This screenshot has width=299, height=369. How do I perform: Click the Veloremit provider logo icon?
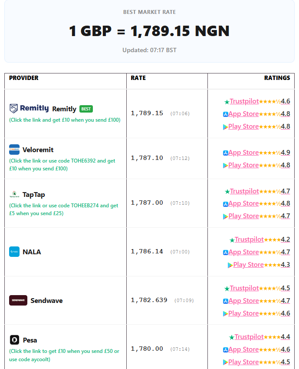click(x=14, y=150)
